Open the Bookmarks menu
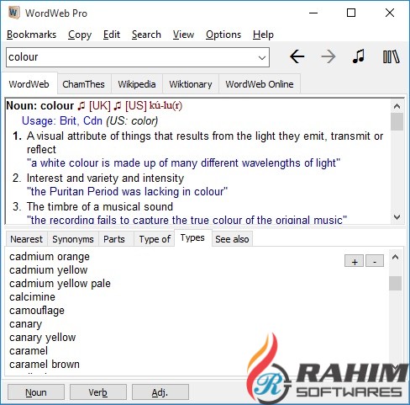The image size is (410, 405). (x=31, y=35)
